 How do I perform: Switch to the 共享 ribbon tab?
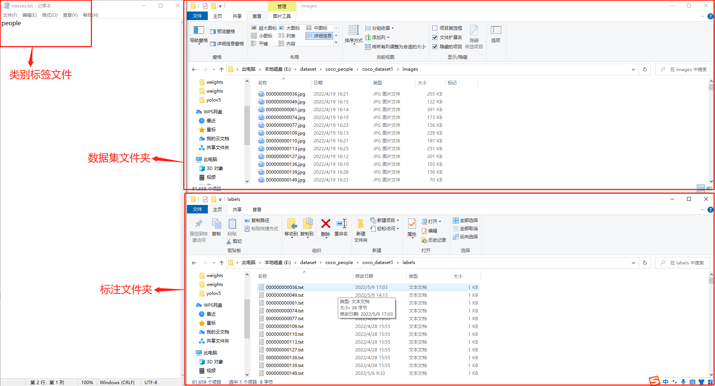click(x=237, y=16)
